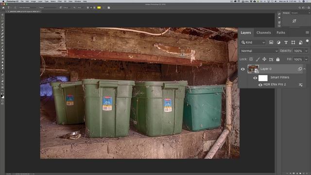Select the Smart Filters mask thumbnail
This screenshot has width=311, height=175.
click(x=263, y=78)
